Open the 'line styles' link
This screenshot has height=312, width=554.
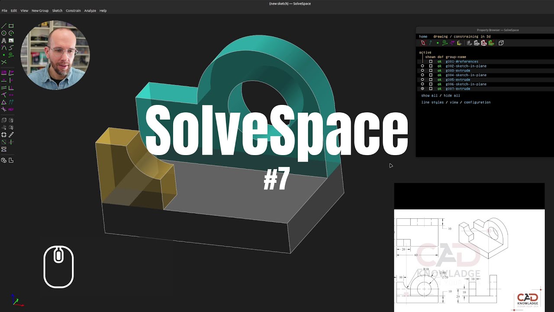pyautogui.click(x=432, y=102)
